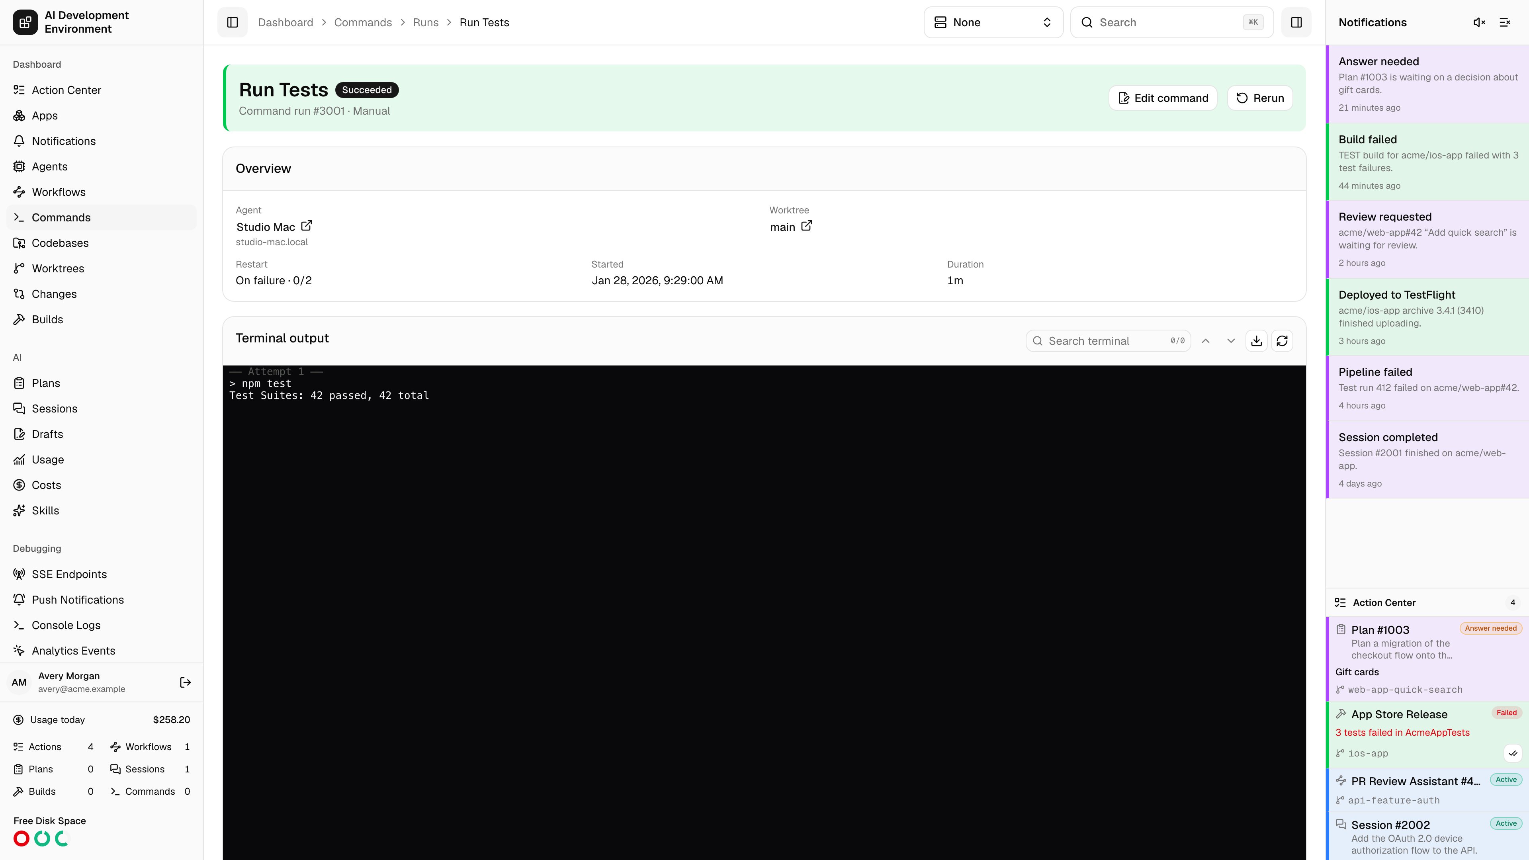Toggle the right notifications panel icon
This screenshot has height=860, width=1529.
pos(1296,23)
